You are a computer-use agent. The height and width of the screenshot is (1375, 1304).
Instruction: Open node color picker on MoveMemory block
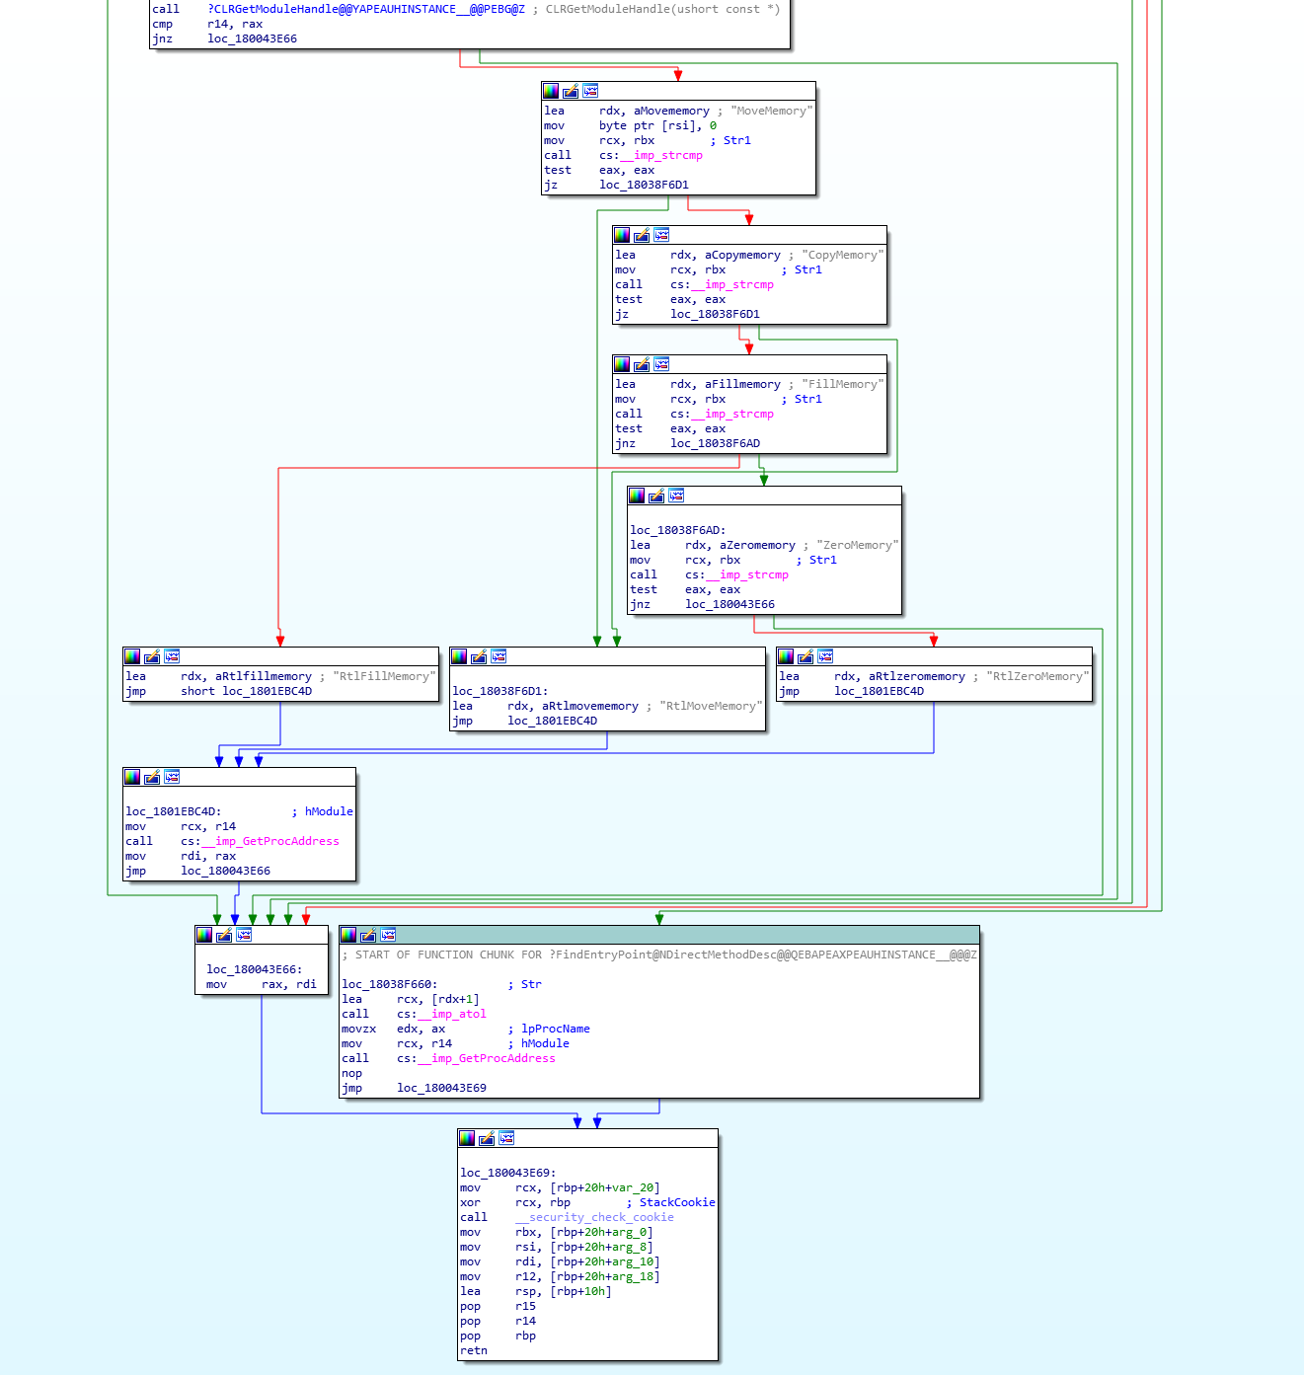pos(551,91)
